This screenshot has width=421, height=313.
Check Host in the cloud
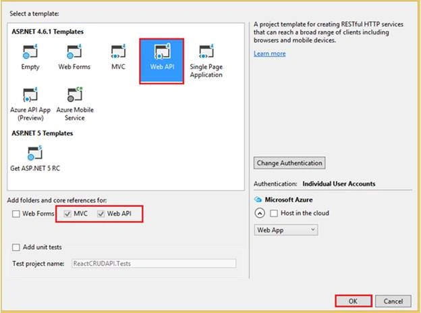[x=274, y=214]
